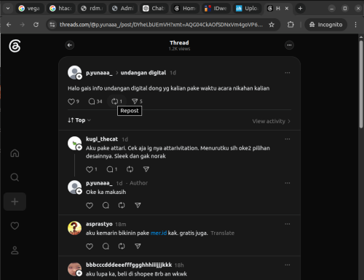This screenshot has width=364, height=280.
Task: Open more options on bbbcccddd comment
Action: [x=288, y=265]
